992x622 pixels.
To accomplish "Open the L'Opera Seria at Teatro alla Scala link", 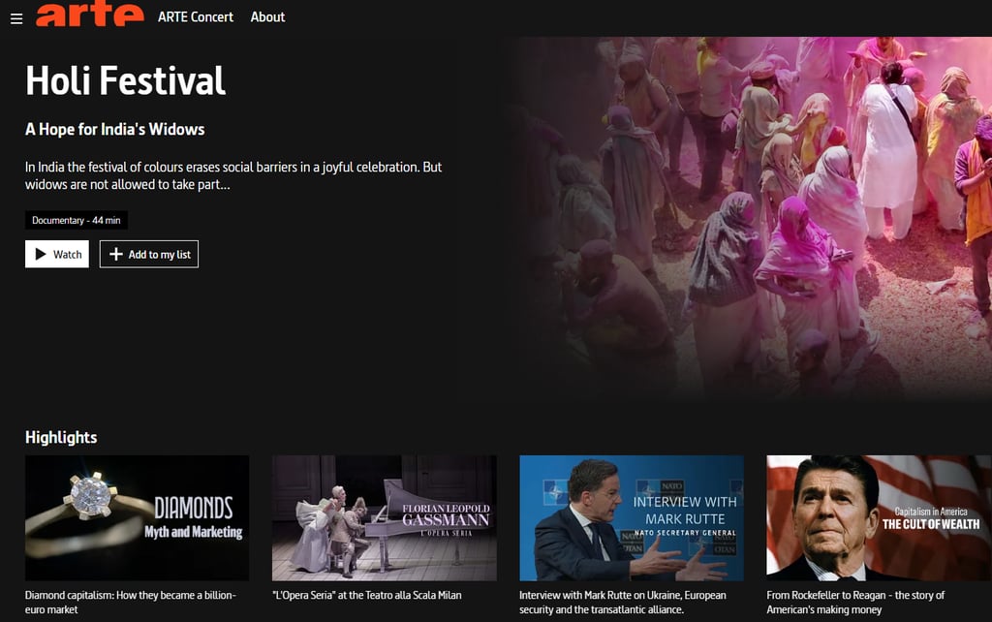I will click(x=367, y=595).
